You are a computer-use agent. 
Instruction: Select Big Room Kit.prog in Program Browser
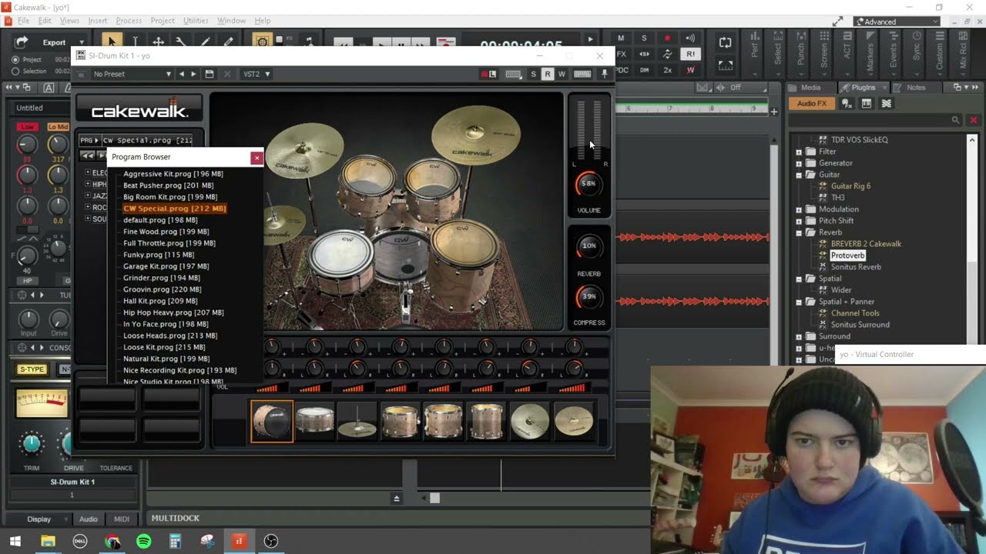coord(170,197)
